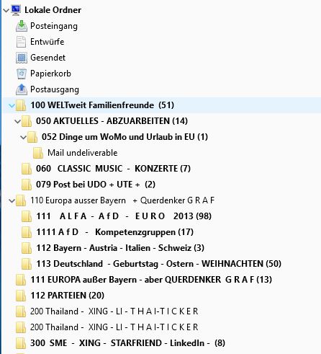The height and width of the screenshot is (354, 321).
Task: Click the Entwürfe drafts page icon
Action: [x=21, y=42]
